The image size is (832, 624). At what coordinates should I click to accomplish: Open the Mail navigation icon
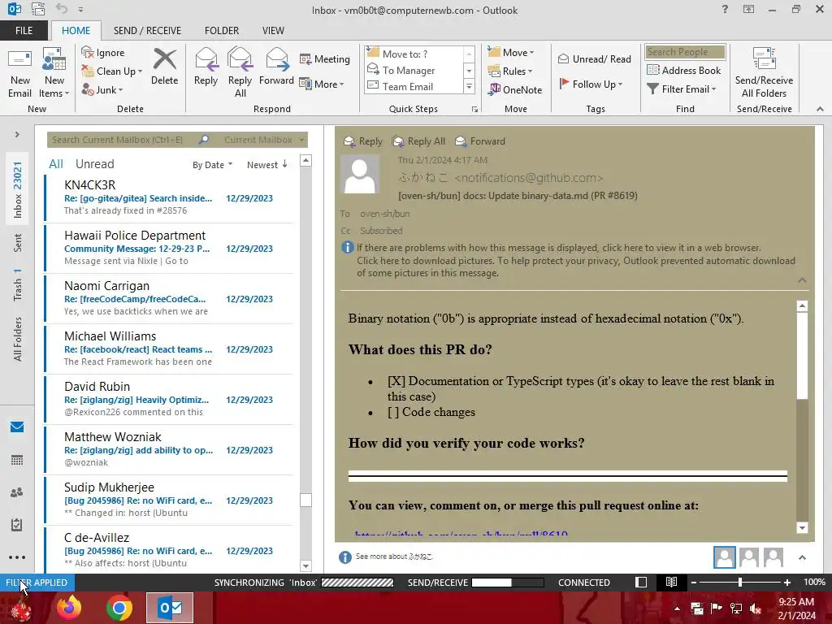point(17,427)
